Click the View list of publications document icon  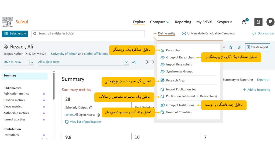point(67,122)
